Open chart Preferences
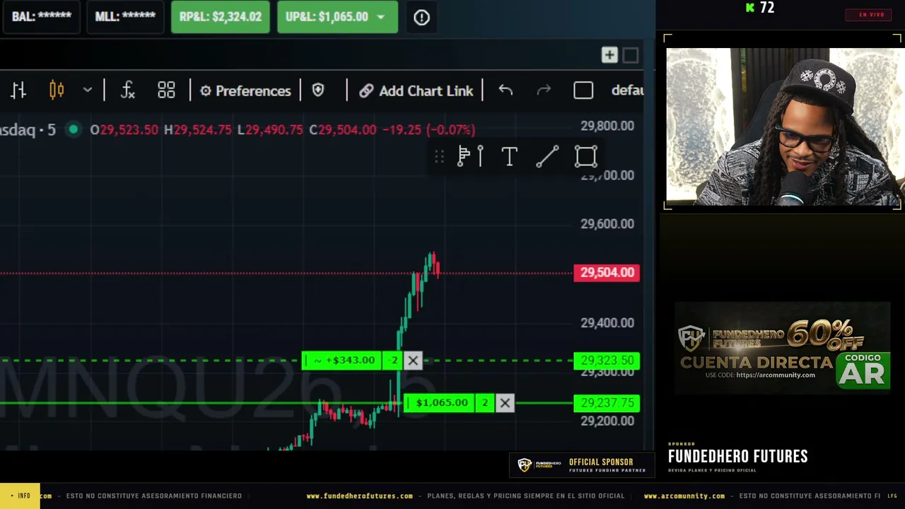Image resolution: width=905 pixels, height=509 pixels. click(245, 90)
